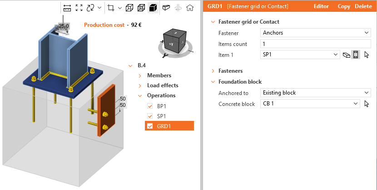377x190 pixels.
Task: Uncheck the GRD1 operation checkbox
Action: (x=150, y=126)
